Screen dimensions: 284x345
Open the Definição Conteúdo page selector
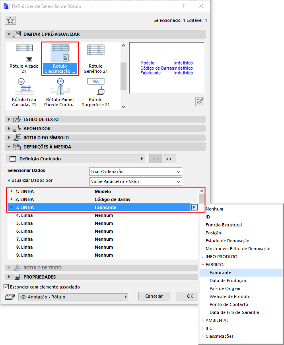(x=75, y=159)
